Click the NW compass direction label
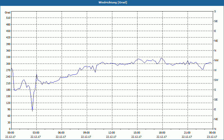The width and height of the screenshot is (224, 140). point(216,60)
